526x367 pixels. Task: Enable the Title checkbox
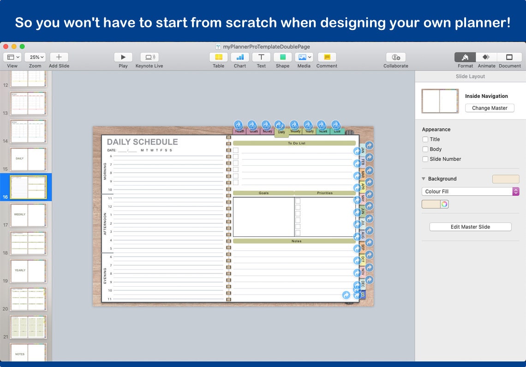click(x=424, y=139)
